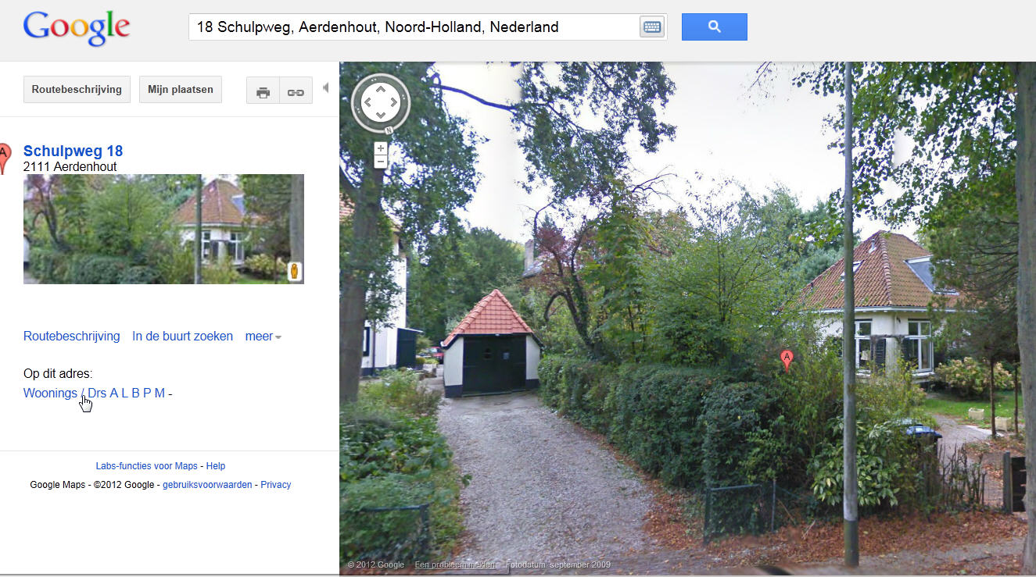This screenshot has width=1036, height=577.
Task: Click 'In de buurt zoeken' link
Action: pos(182,337)
